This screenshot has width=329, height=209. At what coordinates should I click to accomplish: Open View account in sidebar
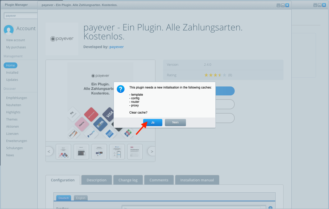coord(16,40)
